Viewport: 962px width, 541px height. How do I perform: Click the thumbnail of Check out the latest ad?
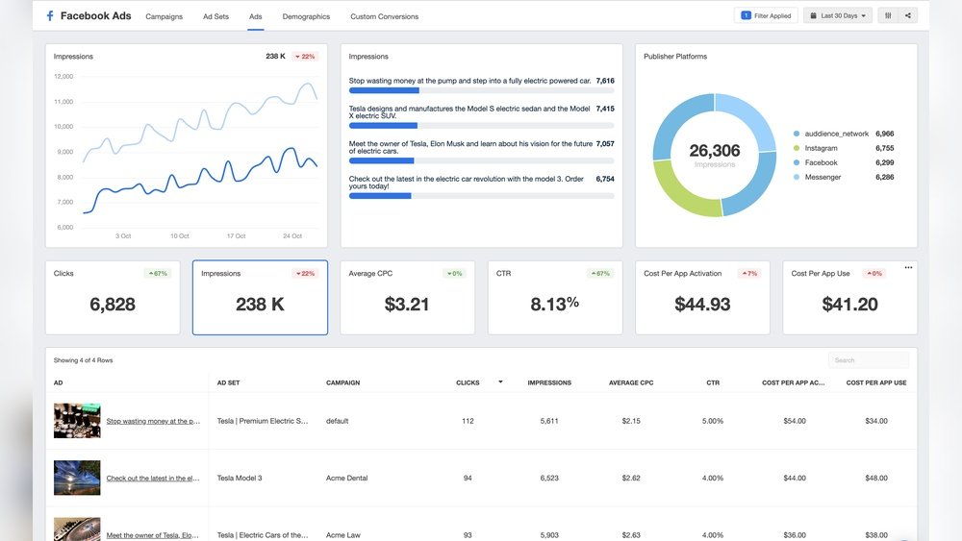[x=77, y=478]
